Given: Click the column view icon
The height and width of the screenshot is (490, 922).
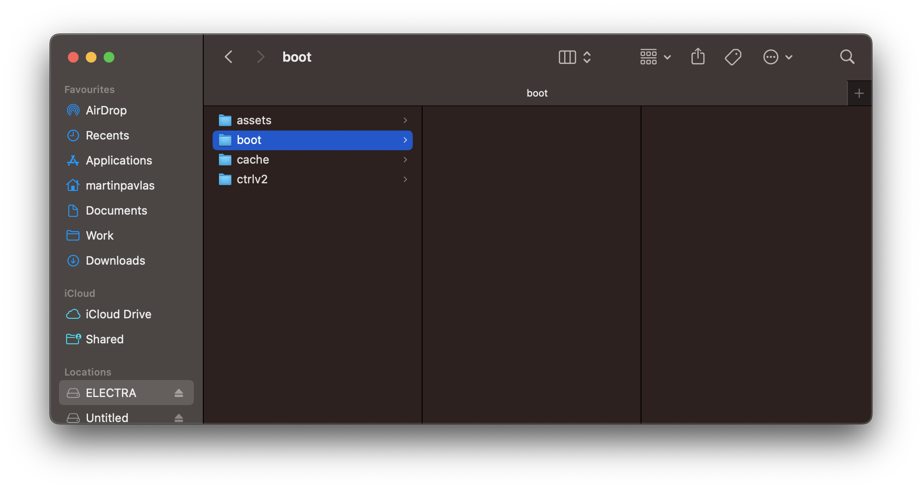Looking at the screenshot, I should 567,57.
